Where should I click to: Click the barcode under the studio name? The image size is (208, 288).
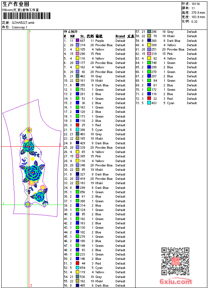27,16
